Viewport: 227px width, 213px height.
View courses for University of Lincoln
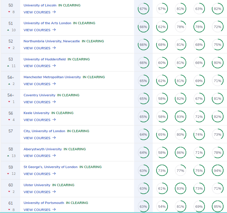(x=40, y=12)
